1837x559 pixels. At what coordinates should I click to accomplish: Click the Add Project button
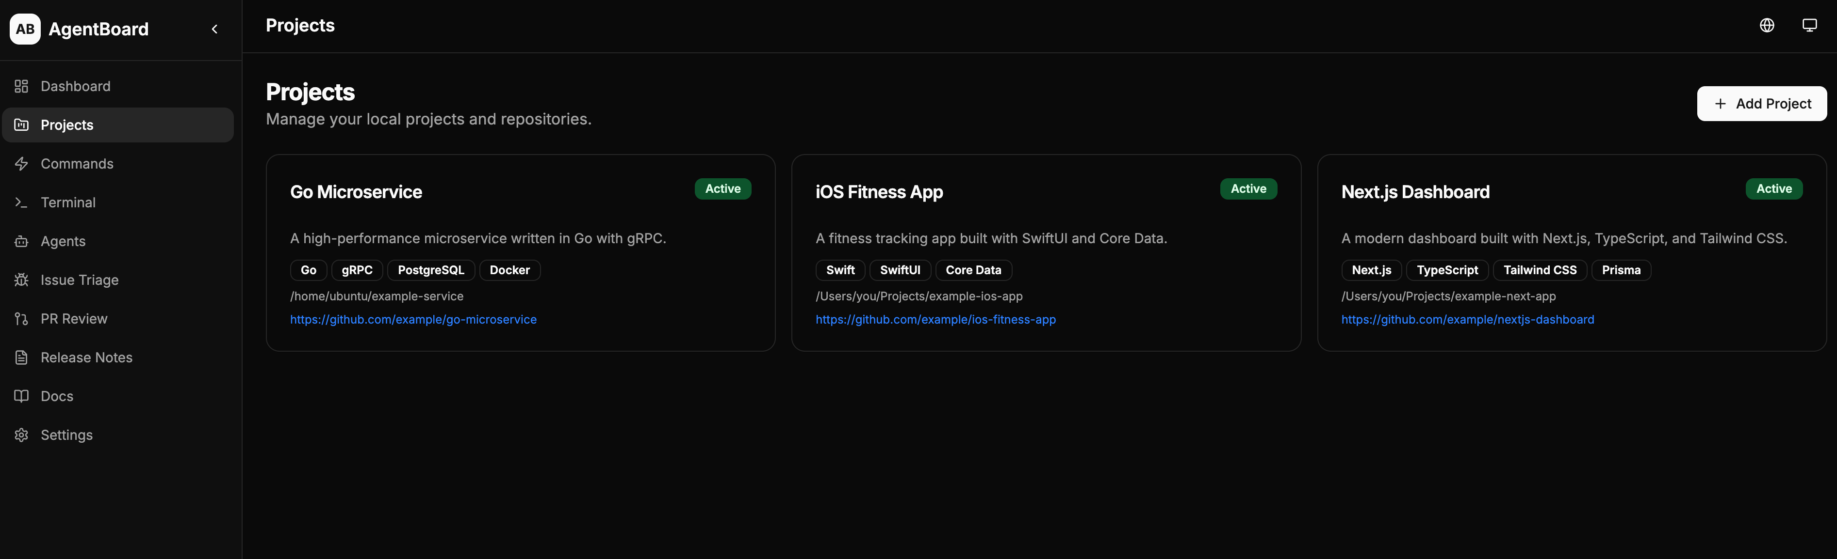click(x=1761, y=104)
